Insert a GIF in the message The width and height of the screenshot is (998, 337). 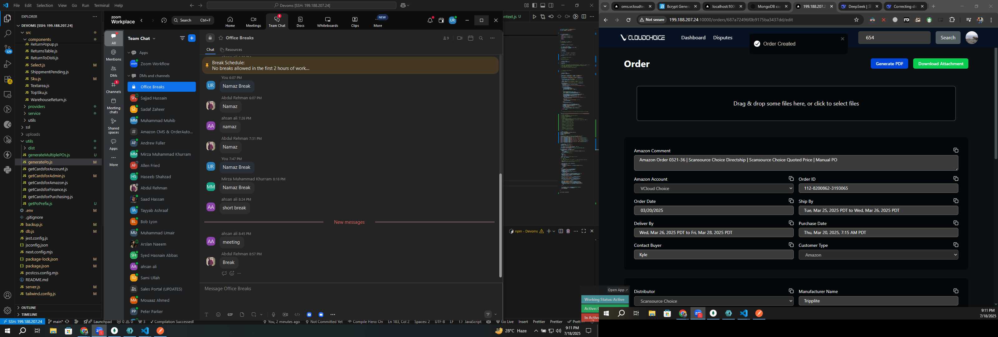[230, 315]
